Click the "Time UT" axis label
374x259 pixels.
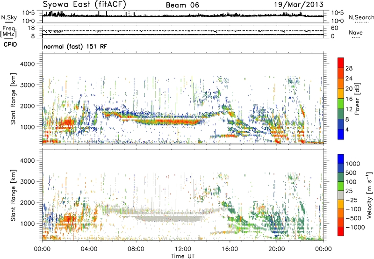pyautogui.click(x=183, y=256)
